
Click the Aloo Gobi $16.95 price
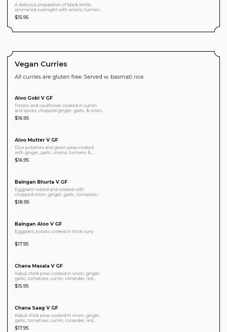click(x=22, y=118)
